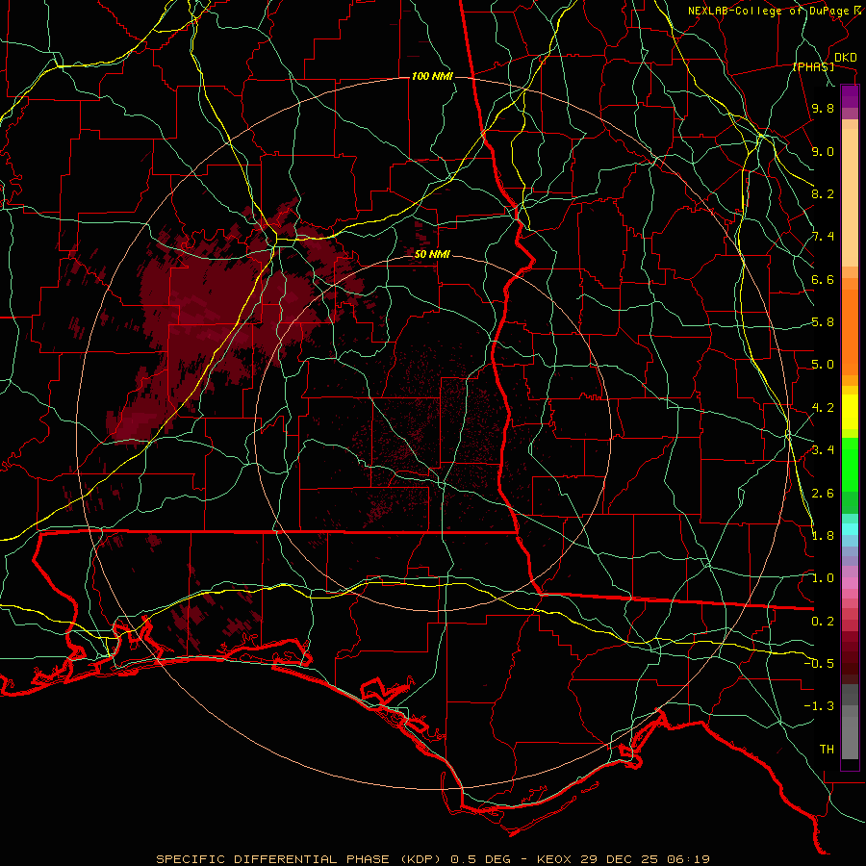This screenshot has height=866, width=866.
Task: Click the bright green segment of the color bar
Action: [x=850, y=464]
